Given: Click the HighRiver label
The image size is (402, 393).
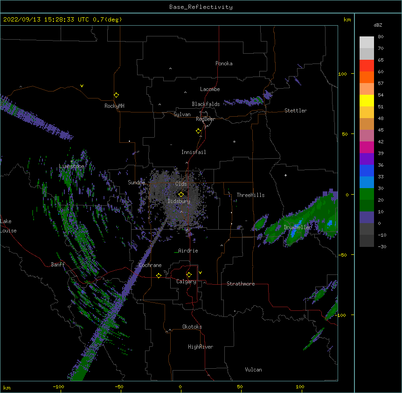Looking at the screenshot, I should pos(201,347).
